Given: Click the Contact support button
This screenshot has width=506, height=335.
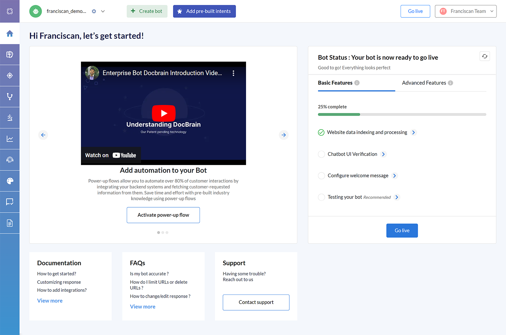Looking at the screenshot, I should [256, 303].
